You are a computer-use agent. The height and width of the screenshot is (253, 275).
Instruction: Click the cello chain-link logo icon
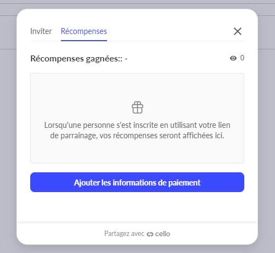pos(150,234)
